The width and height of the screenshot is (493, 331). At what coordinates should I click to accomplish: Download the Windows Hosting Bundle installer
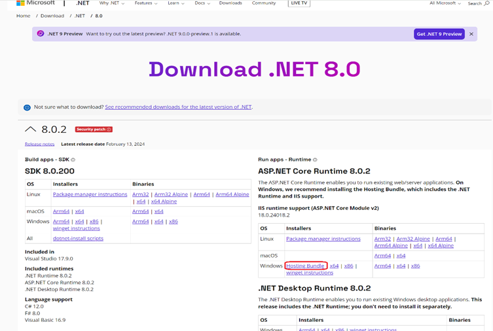305,266
